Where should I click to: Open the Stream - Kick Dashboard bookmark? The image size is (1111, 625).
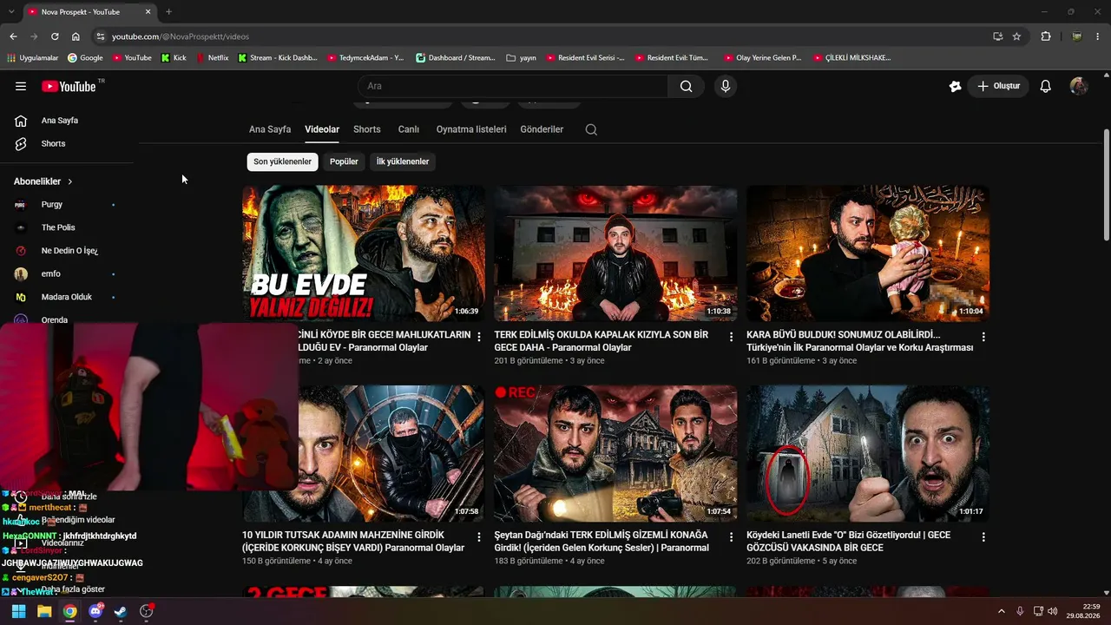pos(277,58)
